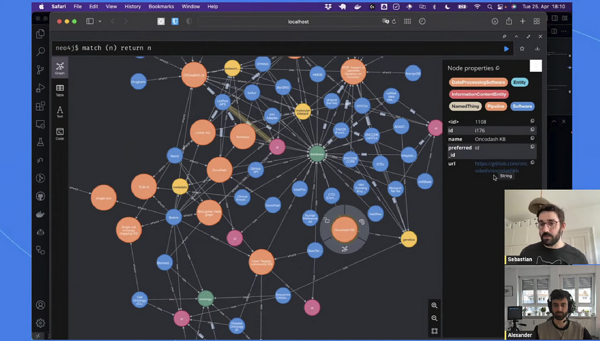Toggle fullscreen for the result frame
Image resolution: width=600 pixels, height=341 pixels.
point(529,36)
